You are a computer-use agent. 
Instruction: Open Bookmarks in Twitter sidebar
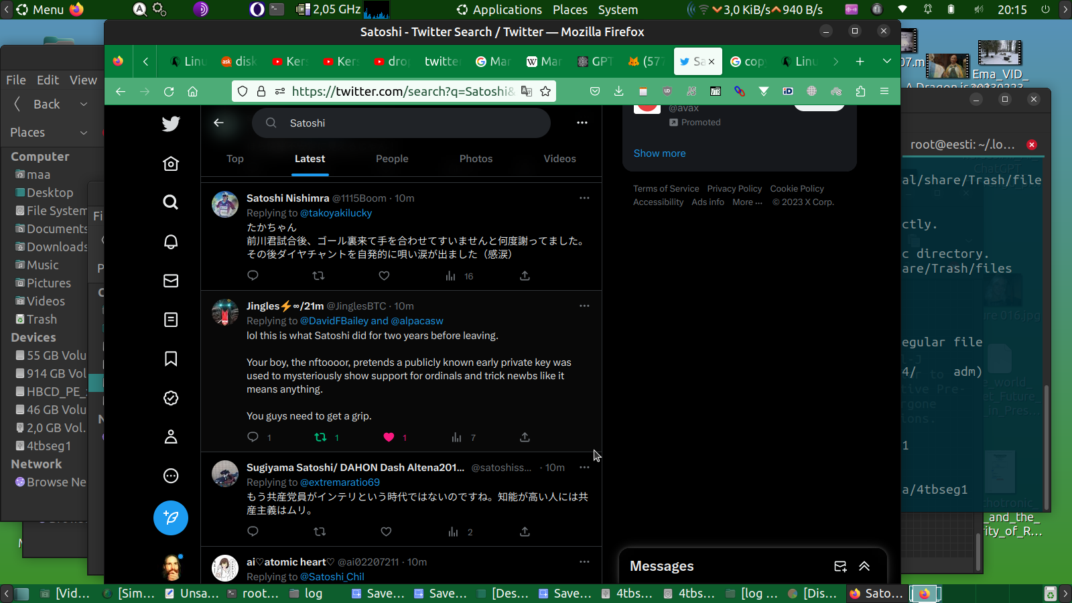pyautogui.click(x=171, y=359)
